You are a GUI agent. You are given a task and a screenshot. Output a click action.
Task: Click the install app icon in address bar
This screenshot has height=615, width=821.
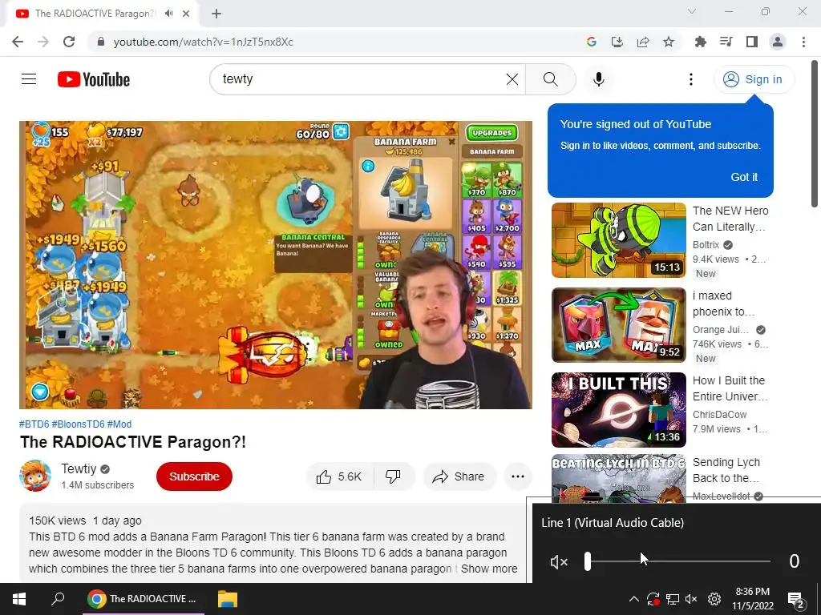click(617, 42)
